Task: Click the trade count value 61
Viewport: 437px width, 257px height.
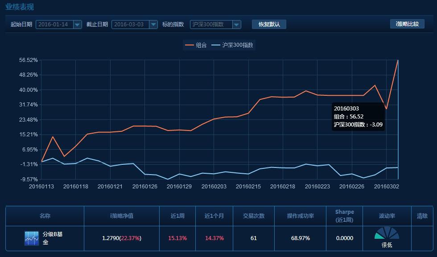Action: [x=254, y=238]
